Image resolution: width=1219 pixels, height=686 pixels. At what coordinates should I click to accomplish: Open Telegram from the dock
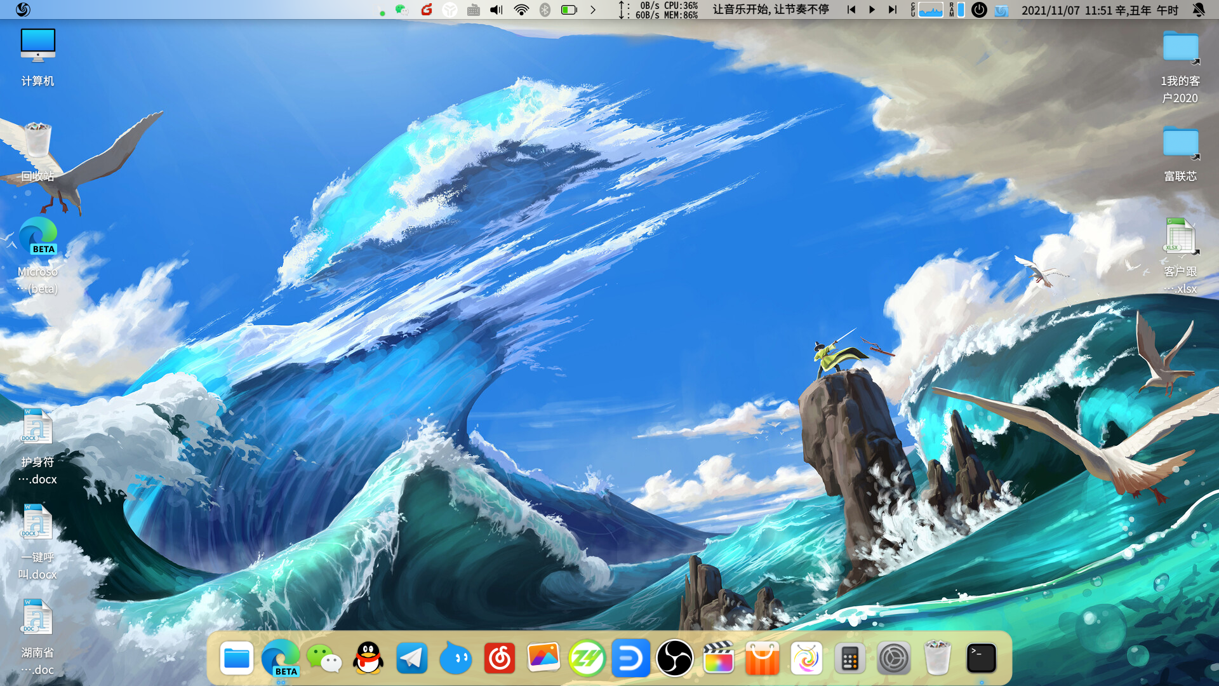pos(411,658)
